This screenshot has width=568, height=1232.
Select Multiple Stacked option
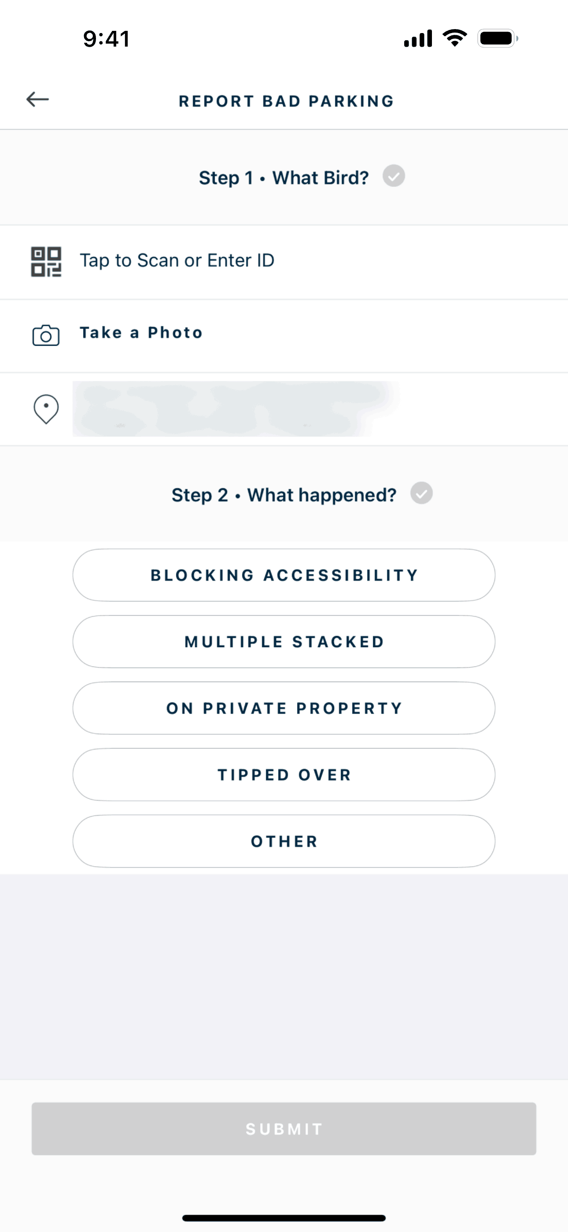(x=284, y=642)
